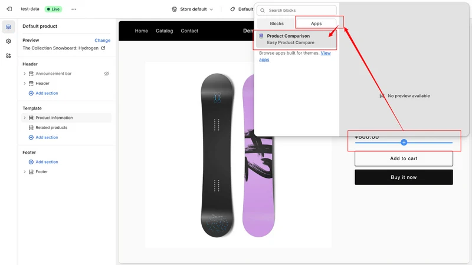Click plus icon of Header Add section
The width and height of the screenshot is (472, 265).
[x=31, y=93]
